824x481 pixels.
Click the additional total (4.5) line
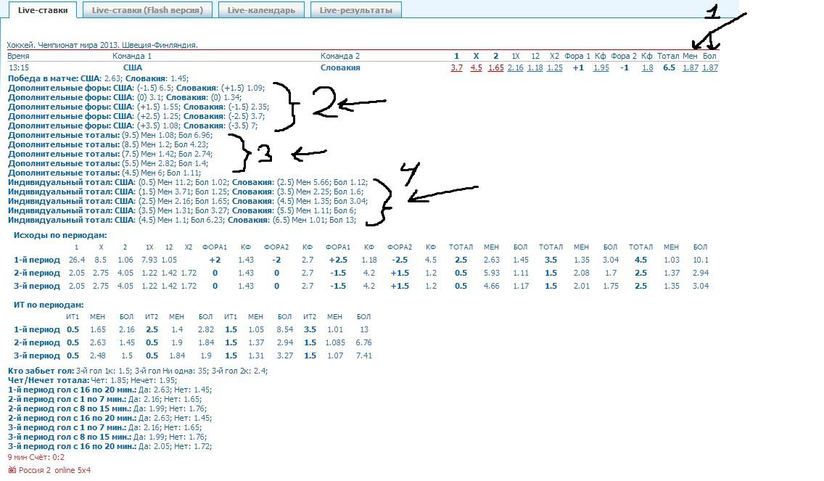click(104, 173)
